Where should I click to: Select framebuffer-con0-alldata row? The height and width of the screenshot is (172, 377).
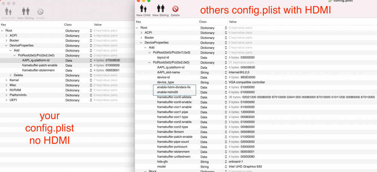click(256, 97)
